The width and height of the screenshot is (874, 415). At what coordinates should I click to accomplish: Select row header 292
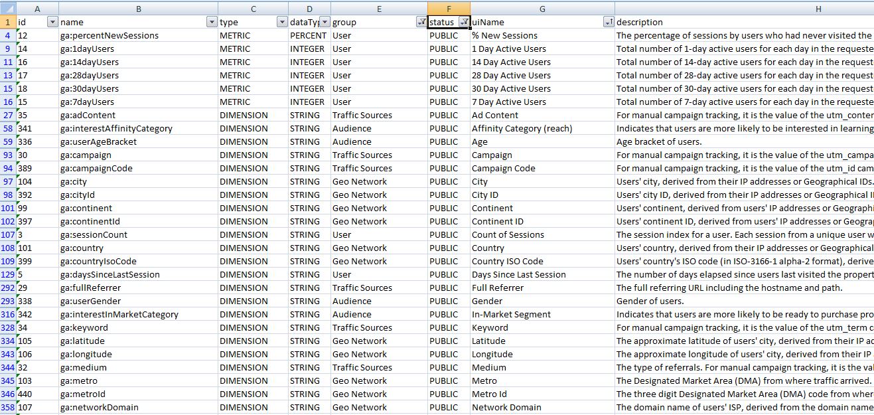(x=7, y=288)
